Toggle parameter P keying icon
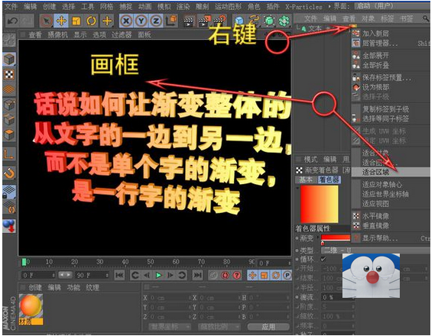 tap(287, 275)
